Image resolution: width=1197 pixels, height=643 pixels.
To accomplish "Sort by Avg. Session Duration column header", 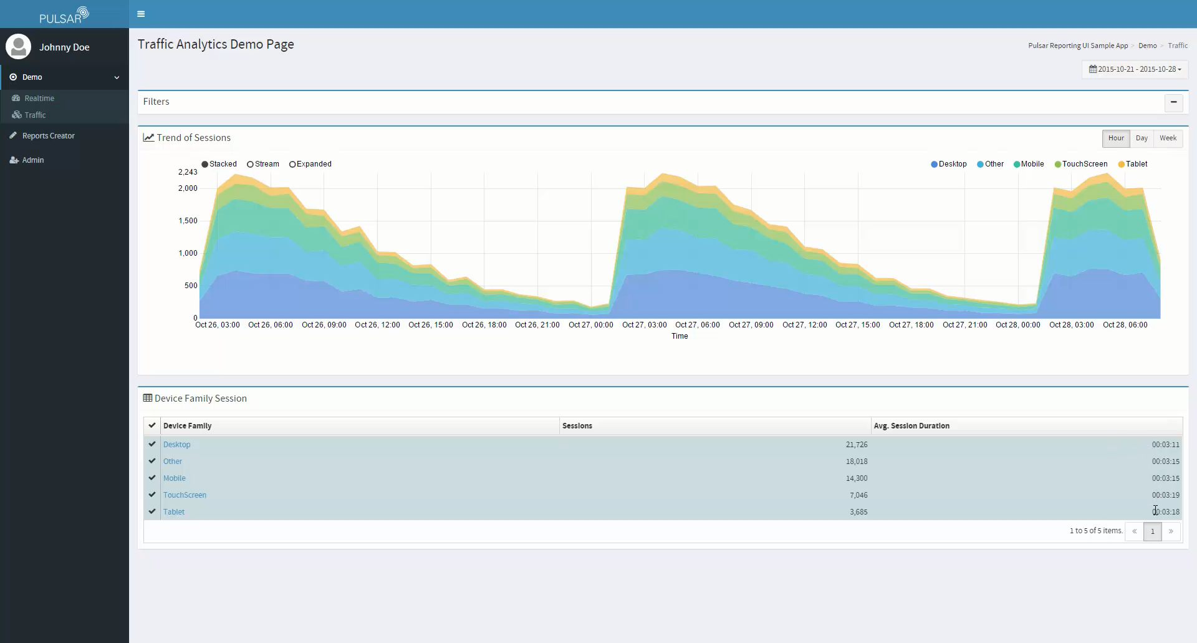I will pos(1027,426).
